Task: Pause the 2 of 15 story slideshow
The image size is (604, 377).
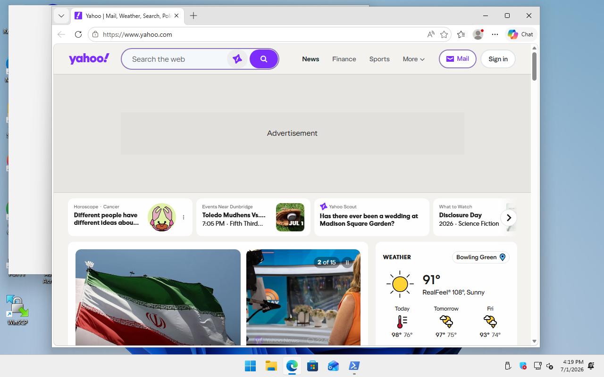Action: pos(347,262)
